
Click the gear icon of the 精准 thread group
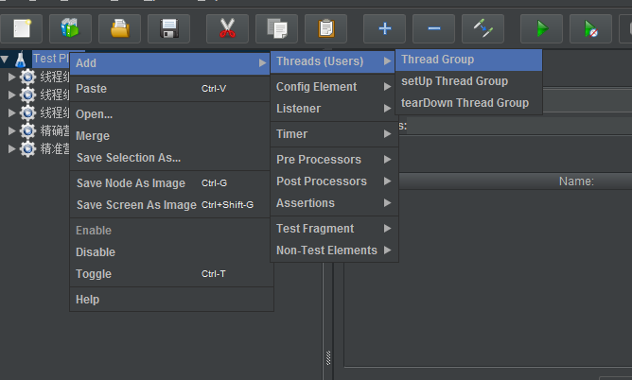27,149
